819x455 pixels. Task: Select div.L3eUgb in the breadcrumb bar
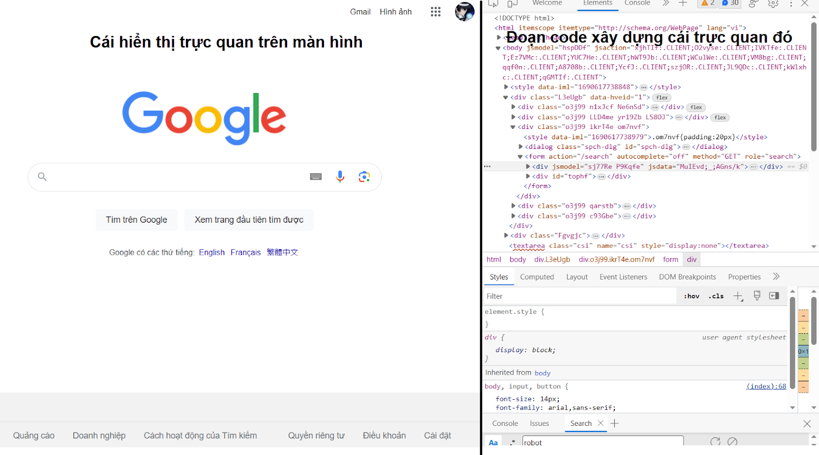point(552,259)
